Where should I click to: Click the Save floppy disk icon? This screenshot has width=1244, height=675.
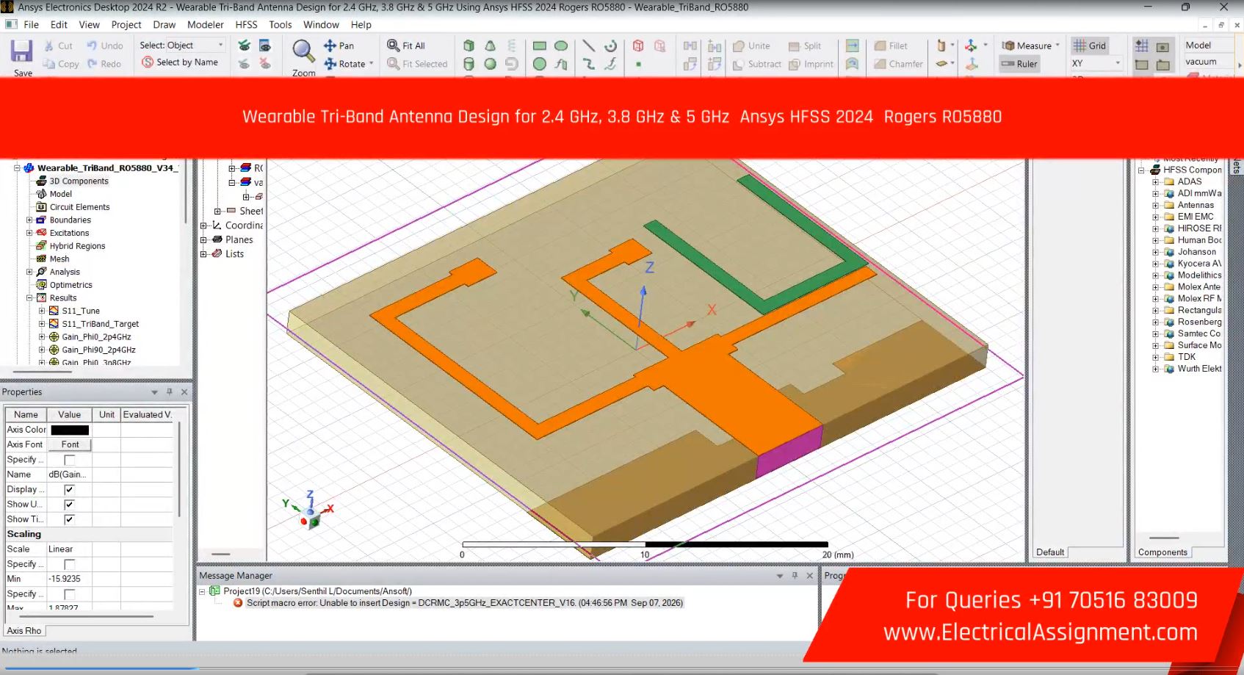click(x=21, y=51)
